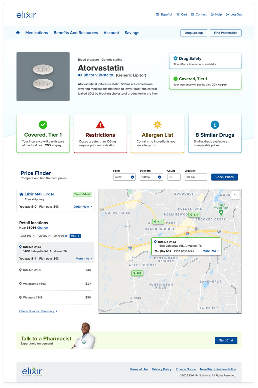Expand the More filters button

[75, 236]
